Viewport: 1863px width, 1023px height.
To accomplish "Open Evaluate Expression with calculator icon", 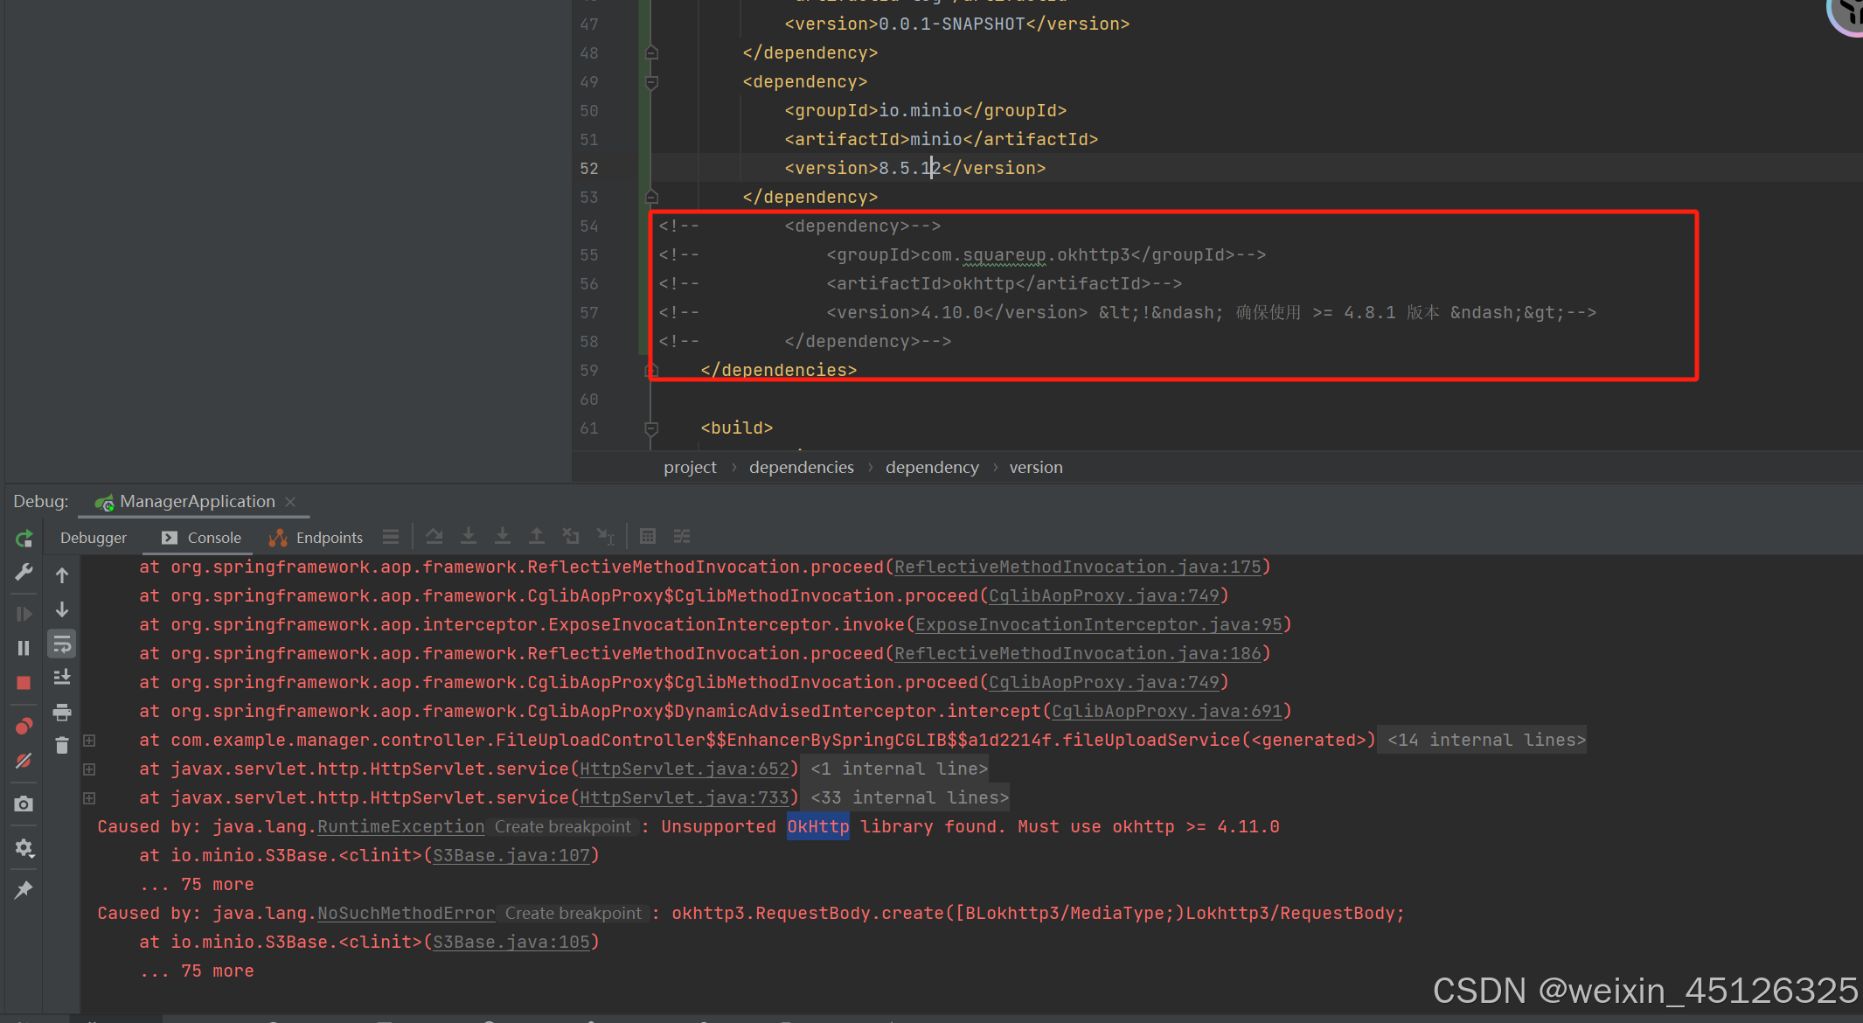I will (x=649, y=536).
